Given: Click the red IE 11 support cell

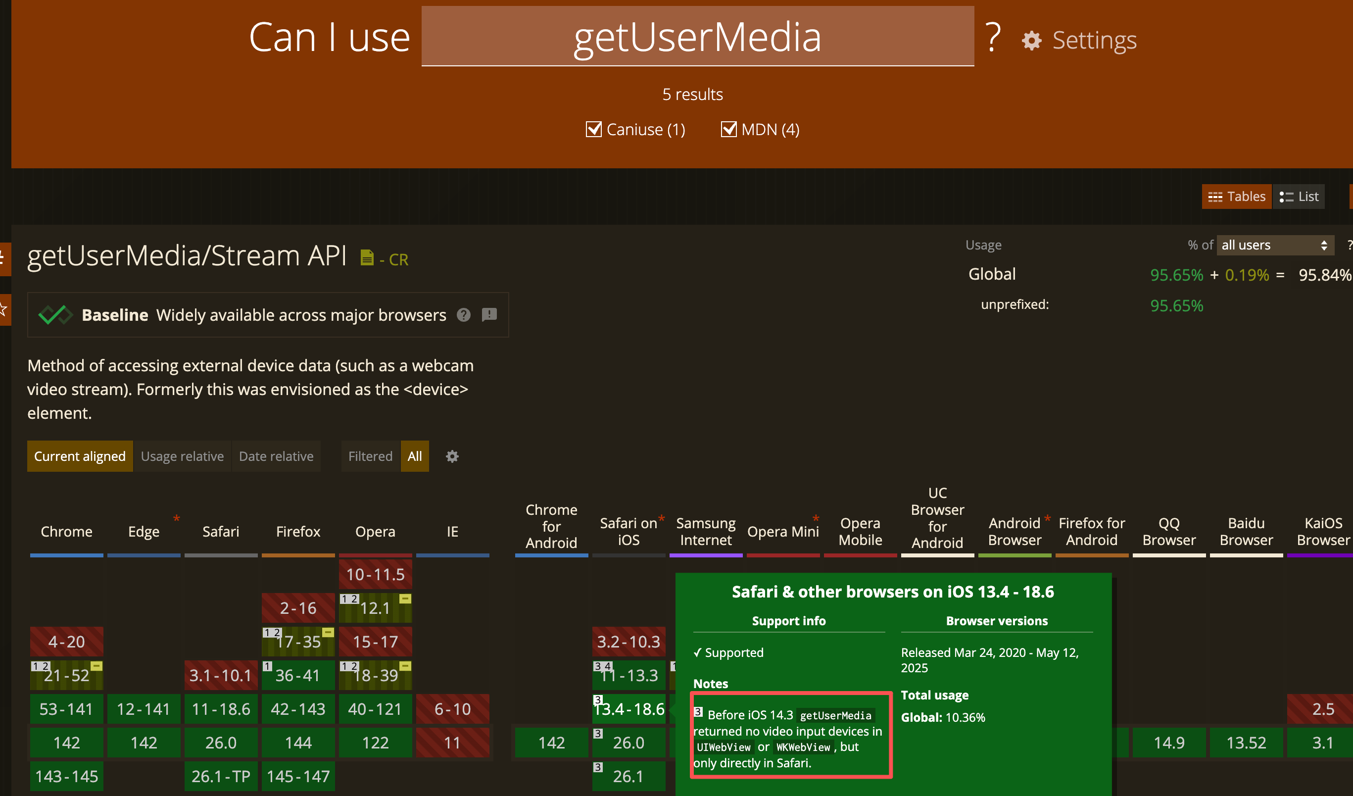Looking at the screenshot, I should point(452,742).
